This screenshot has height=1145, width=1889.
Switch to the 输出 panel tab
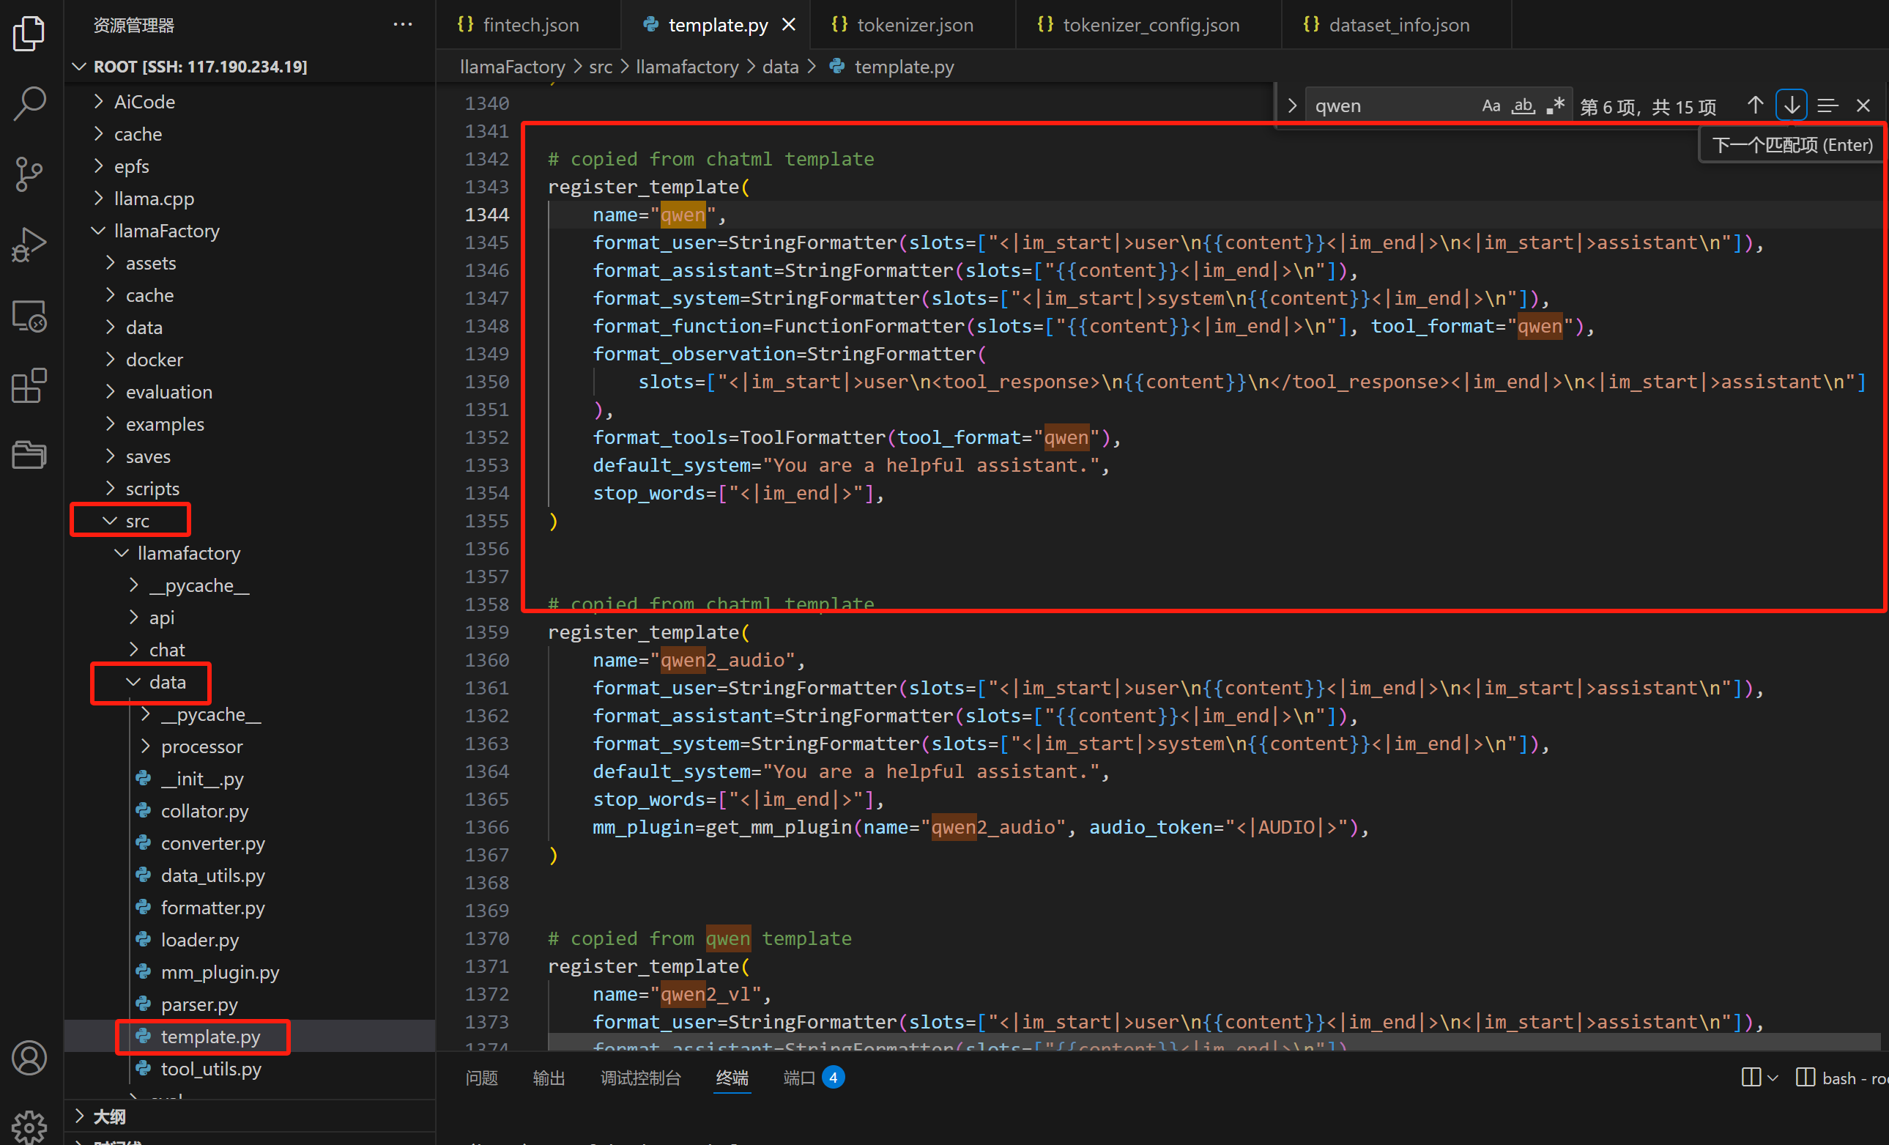point(548,1078)
